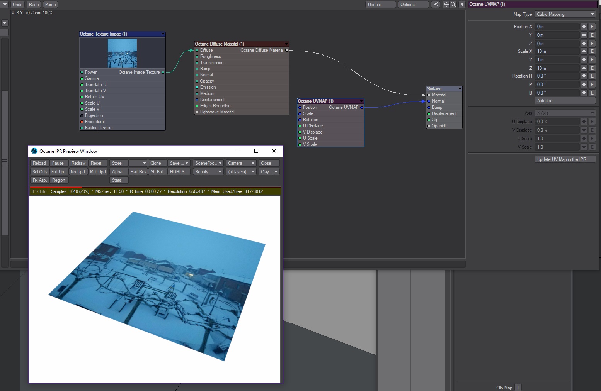Toggle Full Update mode in IPR window
601x391 pixels.
[59, 172]
